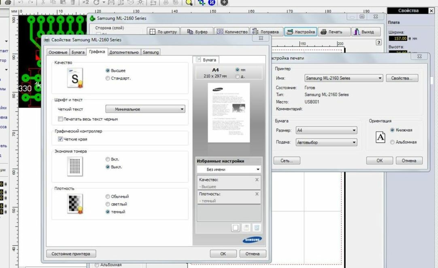Click the letter A orientation icon
The height and width of the screenshot is (268, 438).
coord(380,137)
